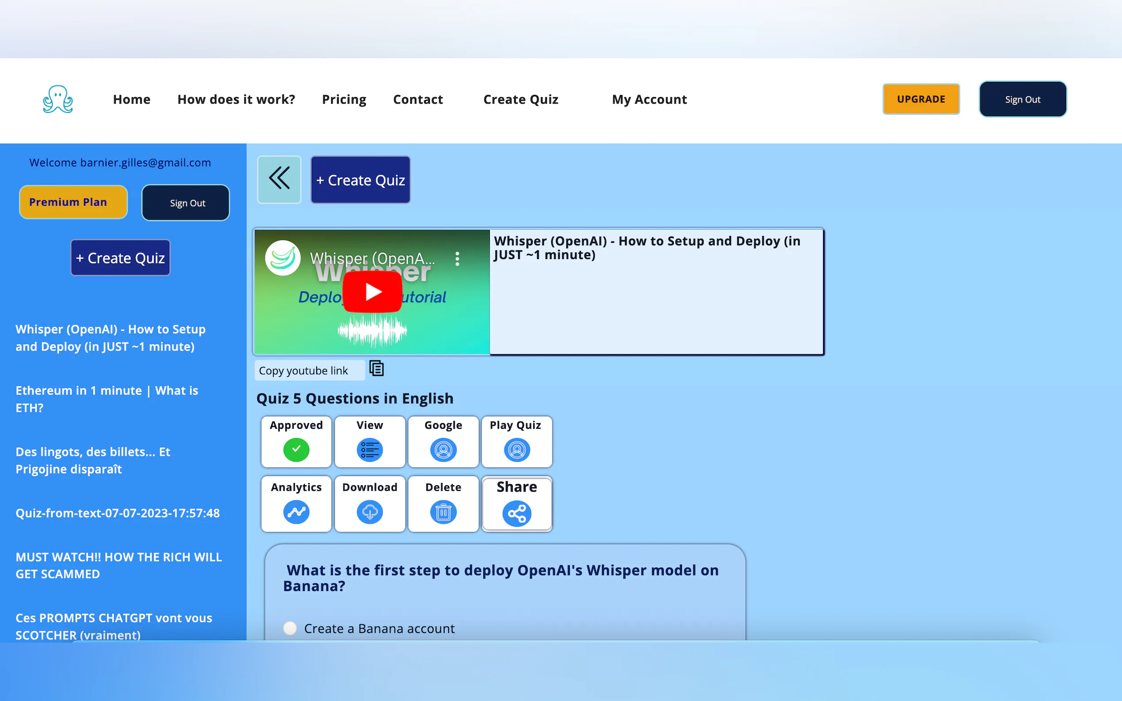1122x701 pixels.
Task: Open the YouTube video three-dot menu
Action: click(457, 259)
